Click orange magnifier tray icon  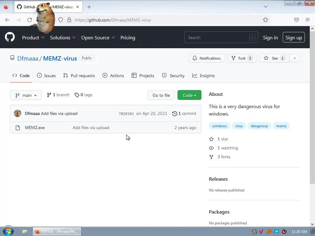[269, 232]
